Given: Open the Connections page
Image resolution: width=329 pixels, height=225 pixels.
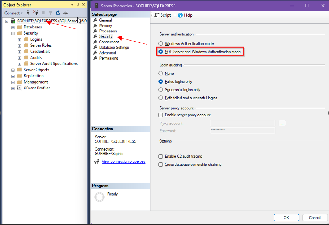Looking at the screenshot, I should 109,42.
